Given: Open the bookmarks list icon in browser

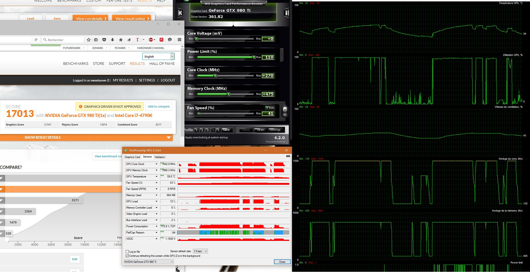Looking at the screenshot, I should [x=96, y=40].
